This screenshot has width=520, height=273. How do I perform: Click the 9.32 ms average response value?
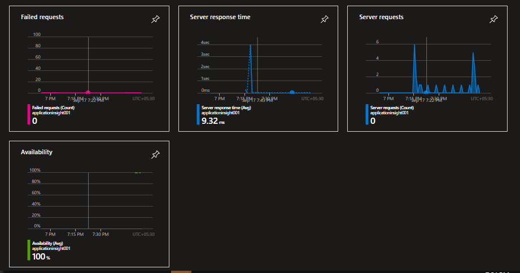click(213, 121)
